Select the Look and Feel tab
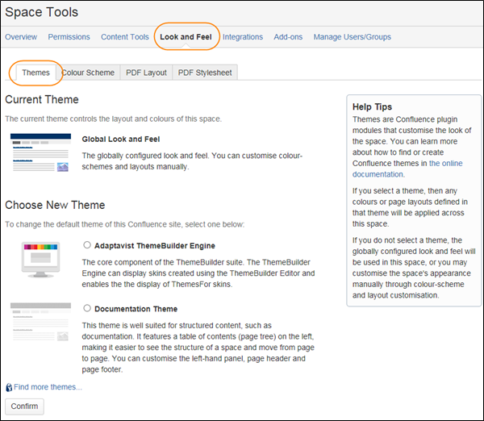Screen dimensions: 484x421 [186, 37]
